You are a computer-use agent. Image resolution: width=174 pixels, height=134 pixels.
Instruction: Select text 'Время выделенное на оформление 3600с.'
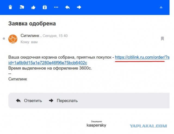pos(50,68)
